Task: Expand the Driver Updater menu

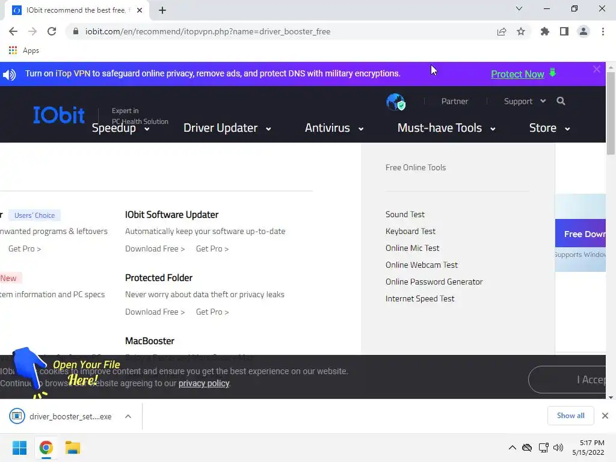Action: (227, 128)
